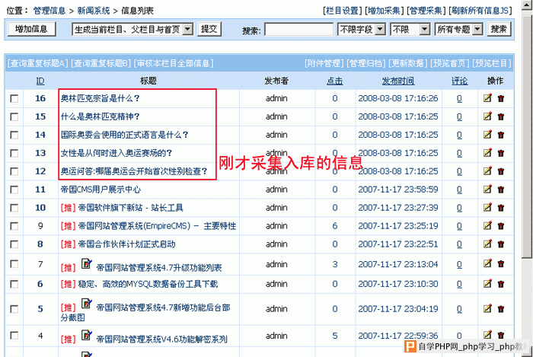Open the 所有专题 topic dropdown
Viewport: 533px width, 357px height.
pos(458,30)
